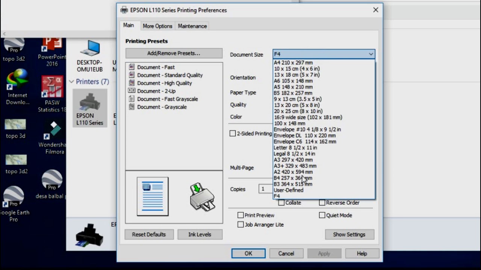Viewport: 481px width, 270px height.
Task: Choose Envelope C6 114 x 162 mm
Action: click(324, 141)
